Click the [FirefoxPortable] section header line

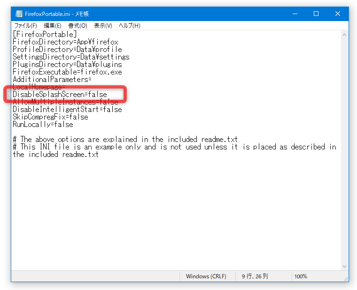tap(45, 34)
